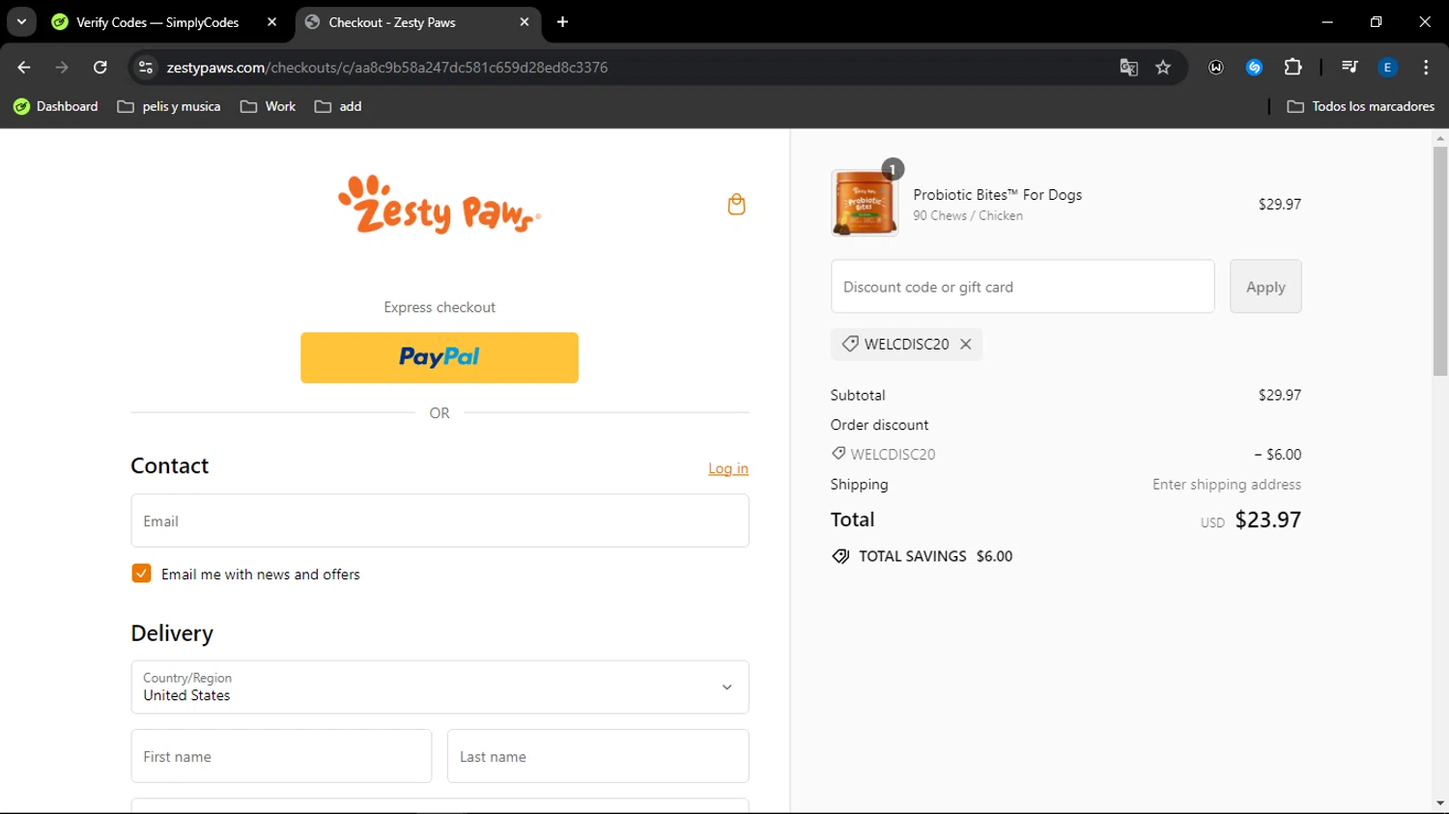The image size is (1449, 814).
Task: Expand the Country/Region dropdown
Action: 440,688
